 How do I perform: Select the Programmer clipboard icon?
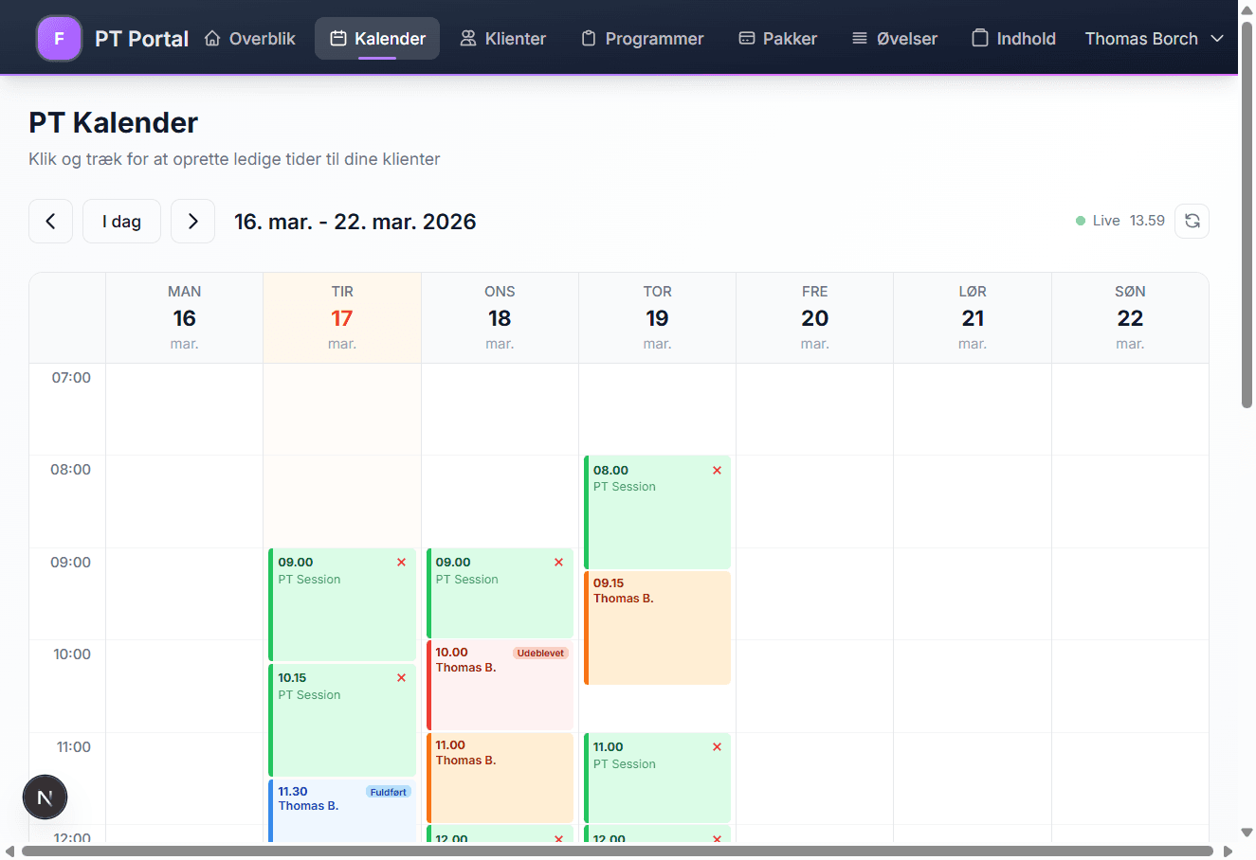[589, 38]
